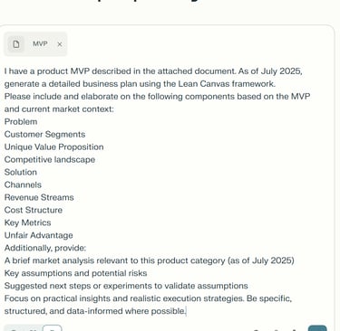The height and width of the screenshot is (331, 340).
Task: Remove the MVP attachment with the X
Action: click(x=60, y=44)
